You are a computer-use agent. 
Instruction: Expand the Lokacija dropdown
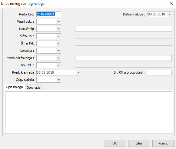click(x=58, y=51)
